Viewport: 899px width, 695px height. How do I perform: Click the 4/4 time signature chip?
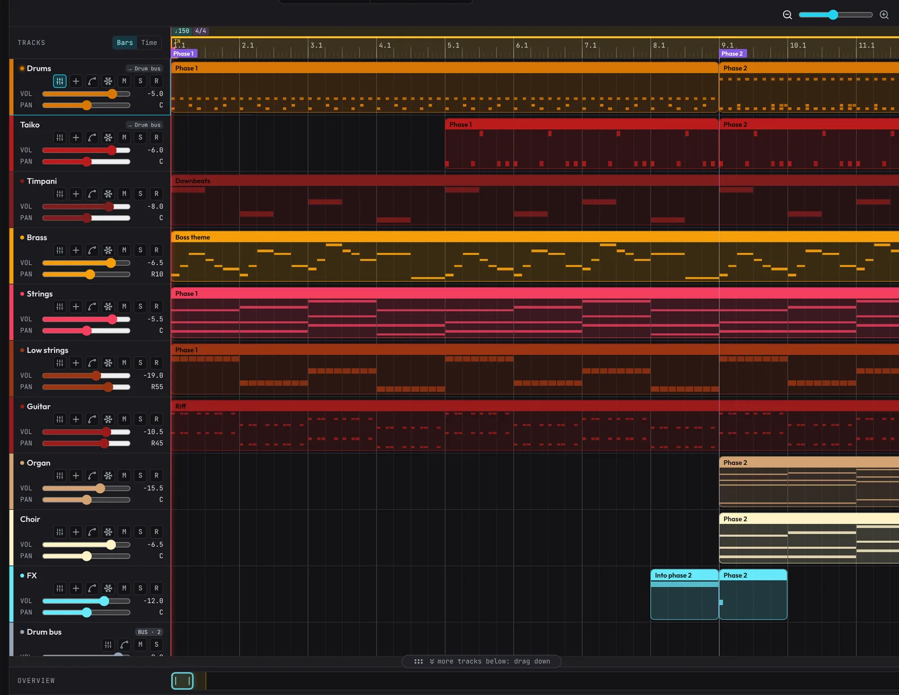point(201,31)
